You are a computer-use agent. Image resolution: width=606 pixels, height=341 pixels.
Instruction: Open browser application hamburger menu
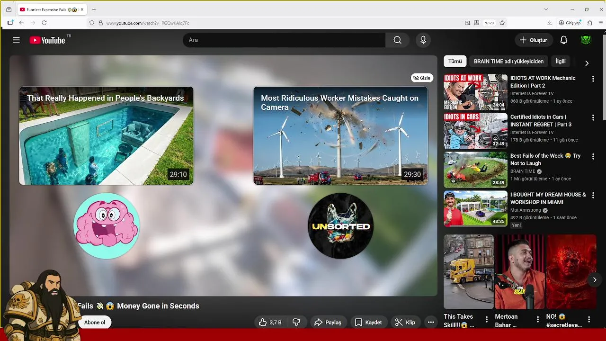[x=601, y=23]
